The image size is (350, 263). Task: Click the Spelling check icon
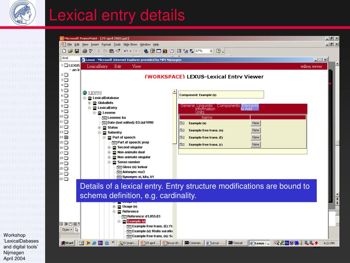coord(91,51)
